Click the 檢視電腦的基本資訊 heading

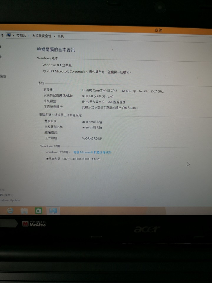[56, 50]
